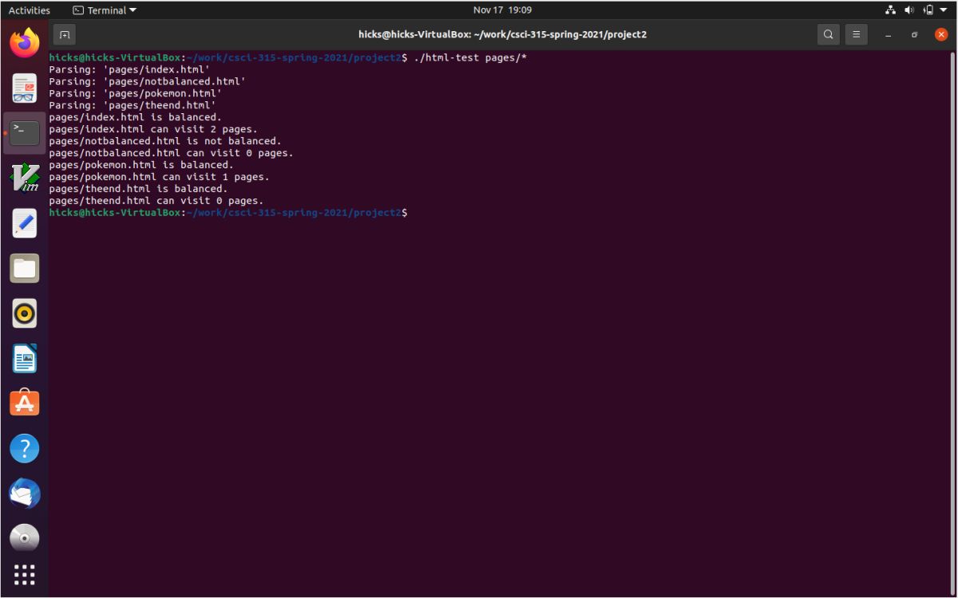Click the volume speaker icon in top bar
Screen dimensions: 958x598
click(x=909, y=10)
